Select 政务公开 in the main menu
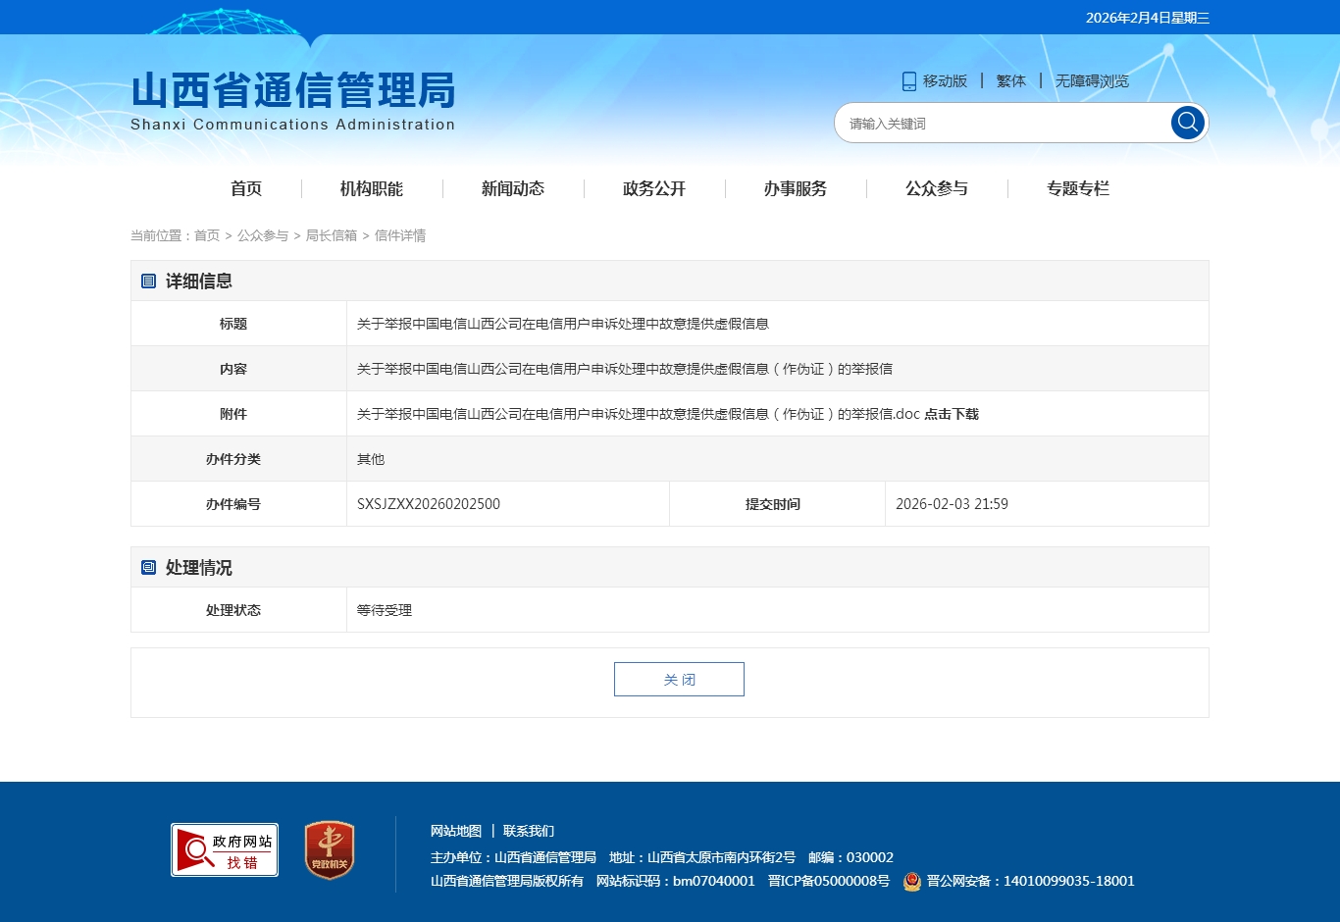 pos(654,188)
